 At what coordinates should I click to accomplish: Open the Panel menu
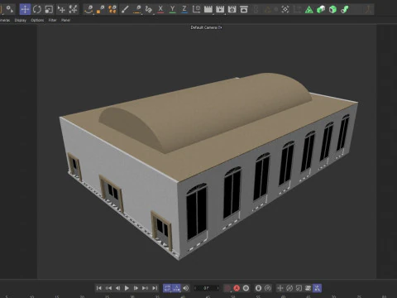65,20
